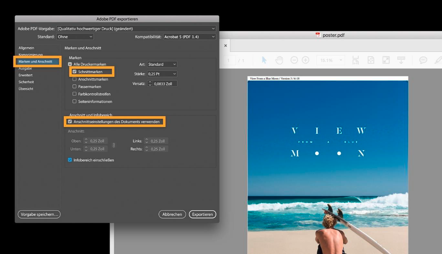The height and width of the screenshot is (254, 442).
Task: Click the zoom out minus icon in Acrobat
Action: pos(294,60)
